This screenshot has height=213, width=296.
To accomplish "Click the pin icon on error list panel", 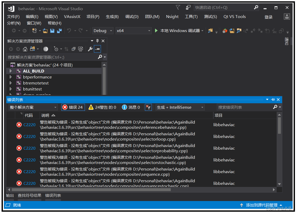I will [x=273, y=100].
